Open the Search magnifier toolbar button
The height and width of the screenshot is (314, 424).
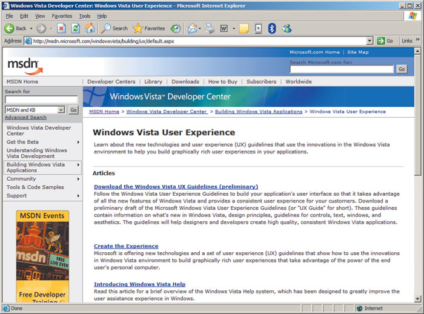pos(114,28)
